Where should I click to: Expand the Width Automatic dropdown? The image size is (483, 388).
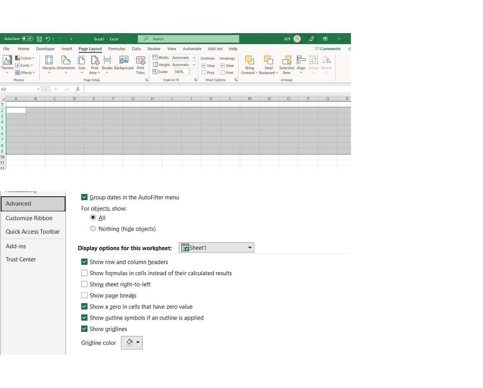[194, 57]
